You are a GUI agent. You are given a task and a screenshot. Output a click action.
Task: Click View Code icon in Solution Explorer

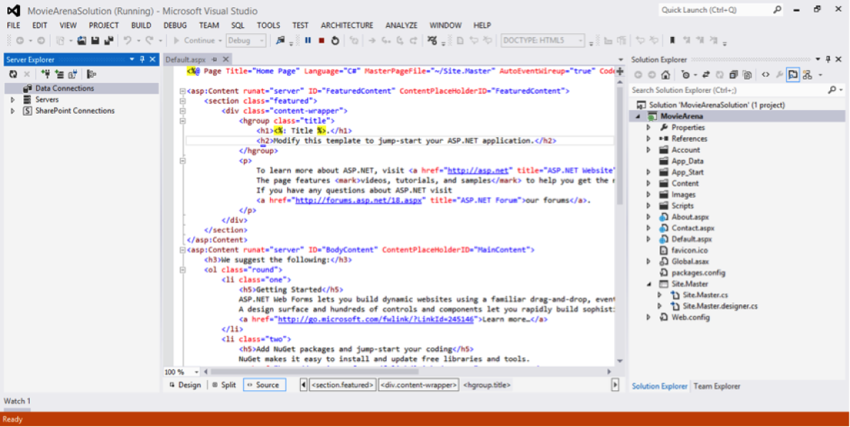click(x=765, y=75)
